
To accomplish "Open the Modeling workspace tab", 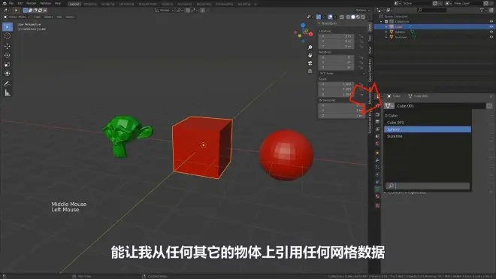I will click(x=90, y=4).
